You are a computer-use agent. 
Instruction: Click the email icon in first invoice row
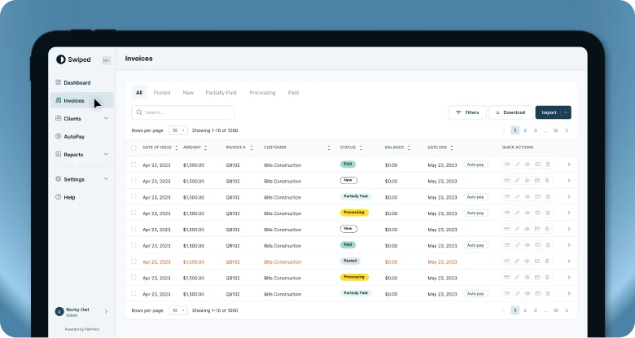pos(537,165)
